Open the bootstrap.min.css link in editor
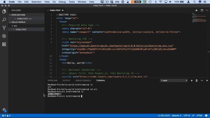210x118 pixels. (121, 46)
